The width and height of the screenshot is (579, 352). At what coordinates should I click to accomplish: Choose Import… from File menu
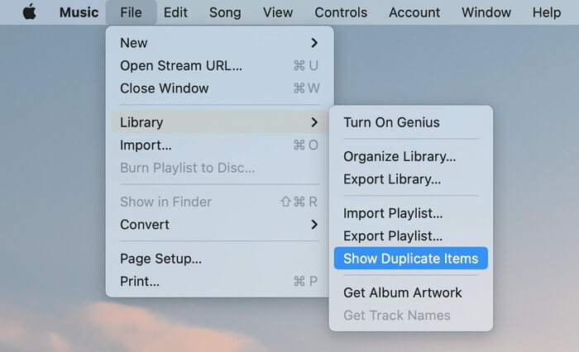[x=219, y=145]
